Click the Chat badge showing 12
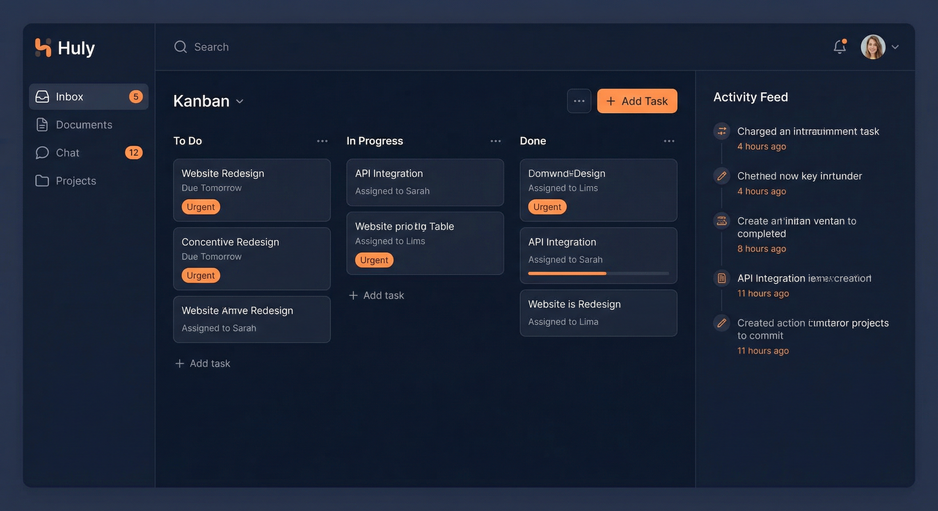This screenshot has width=938, height=511. click(134, 153)
